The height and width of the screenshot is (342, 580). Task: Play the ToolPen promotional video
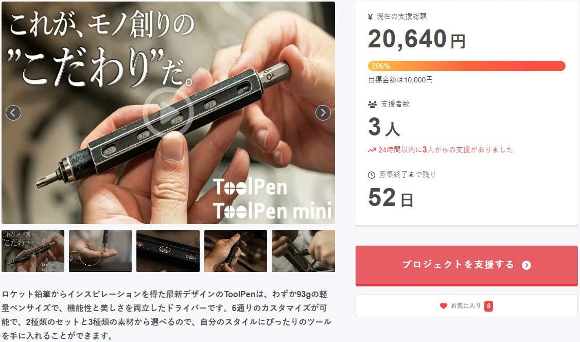[168, 112]
